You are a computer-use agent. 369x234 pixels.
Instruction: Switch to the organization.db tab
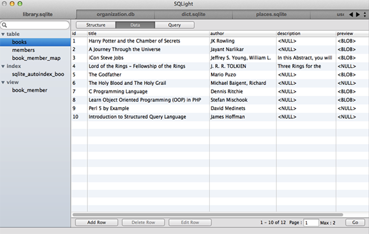click(116, 14)
